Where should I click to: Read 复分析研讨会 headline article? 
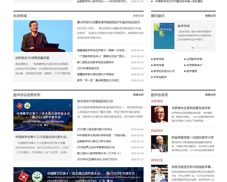pos(108,22)
